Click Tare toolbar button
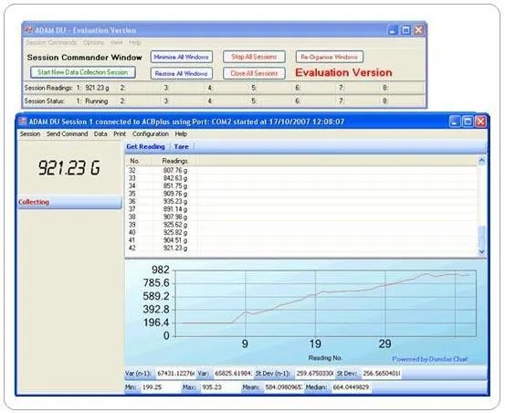Viewport: 505px width, 413px height. point(182,146)
